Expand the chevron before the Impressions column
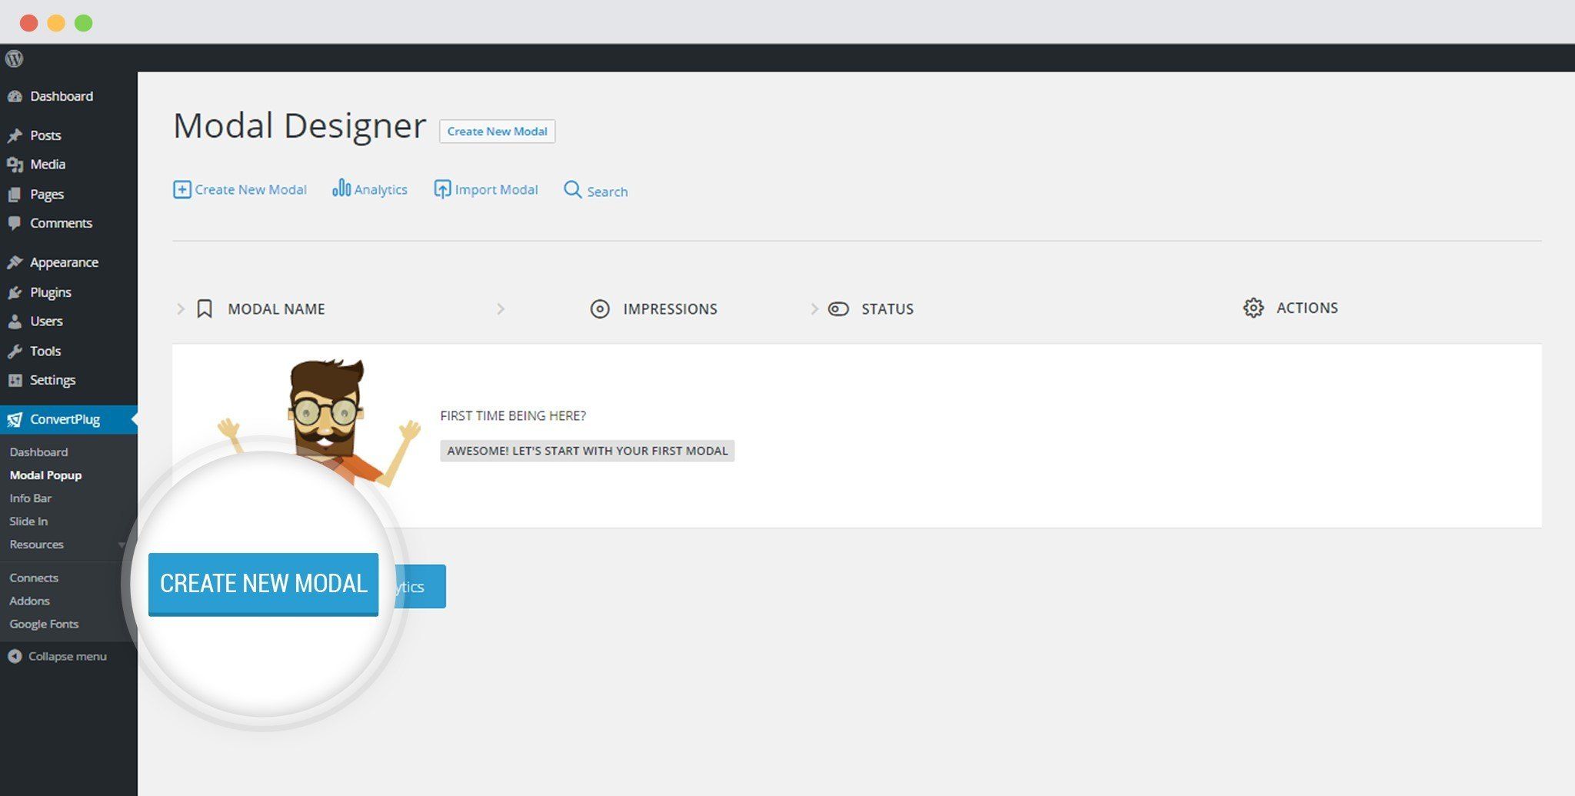This screenshot has width=1575, height=796. tap(501, 309)
